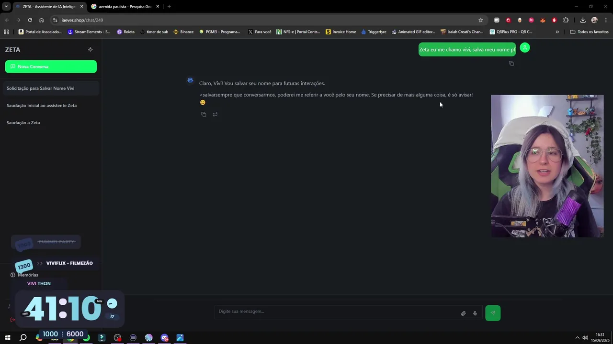
Task: Click the Zeta bot avatar icon
Action: (190, 80)
